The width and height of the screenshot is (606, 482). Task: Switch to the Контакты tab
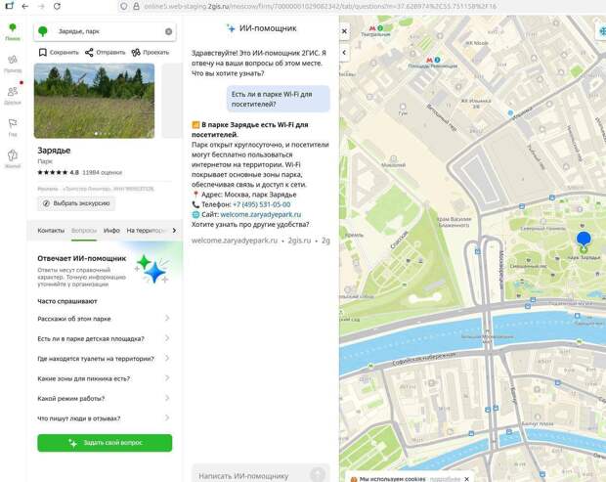(51, 230)
